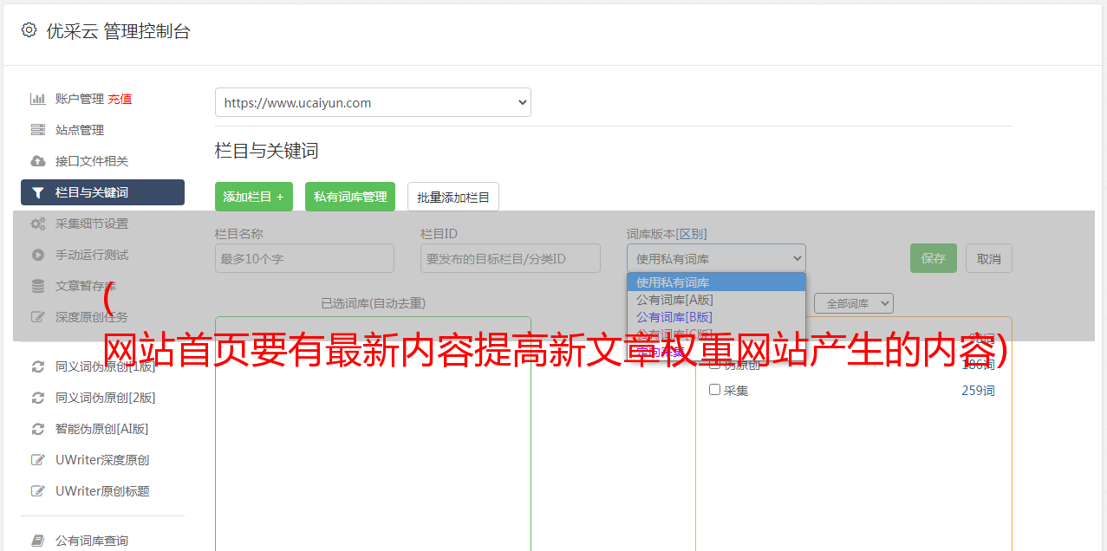Click the 词库版本[区别] label
This screenshot has height=551, width=1107.
click(x=667, y=234)
